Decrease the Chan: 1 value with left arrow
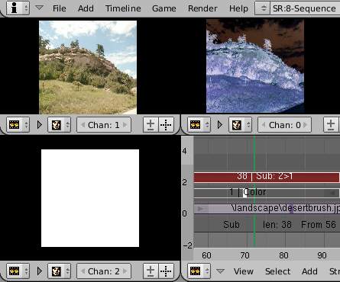 coord(83,125)
